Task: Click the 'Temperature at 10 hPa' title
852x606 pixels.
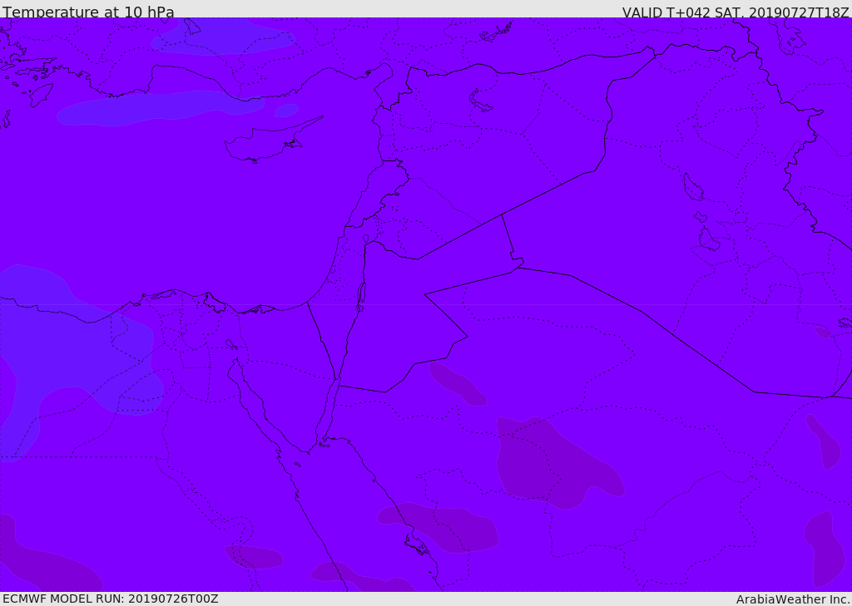Action: coord(88,12)
